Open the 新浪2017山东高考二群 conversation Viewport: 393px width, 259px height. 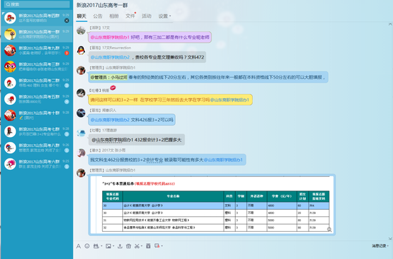pos(36,83)
